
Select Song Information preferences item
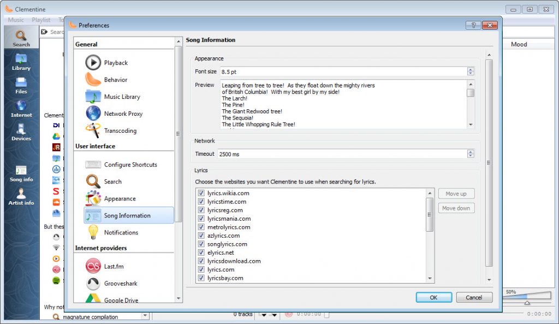129,215
